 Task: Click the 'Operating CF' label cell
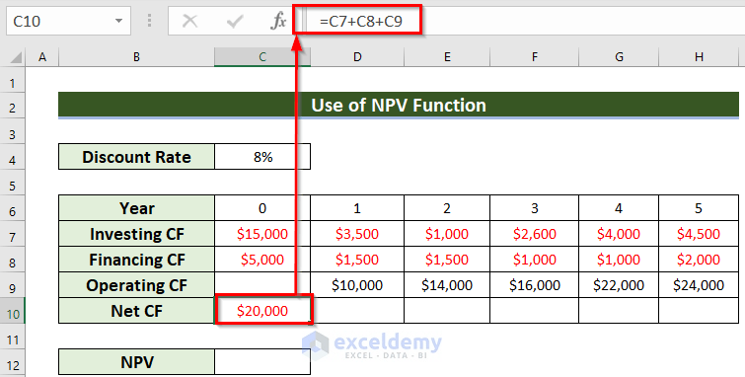pyautogui.click(x=136, y=285)
